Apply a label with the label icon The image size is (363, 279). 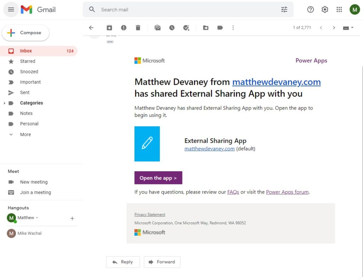tap(220, 27)
